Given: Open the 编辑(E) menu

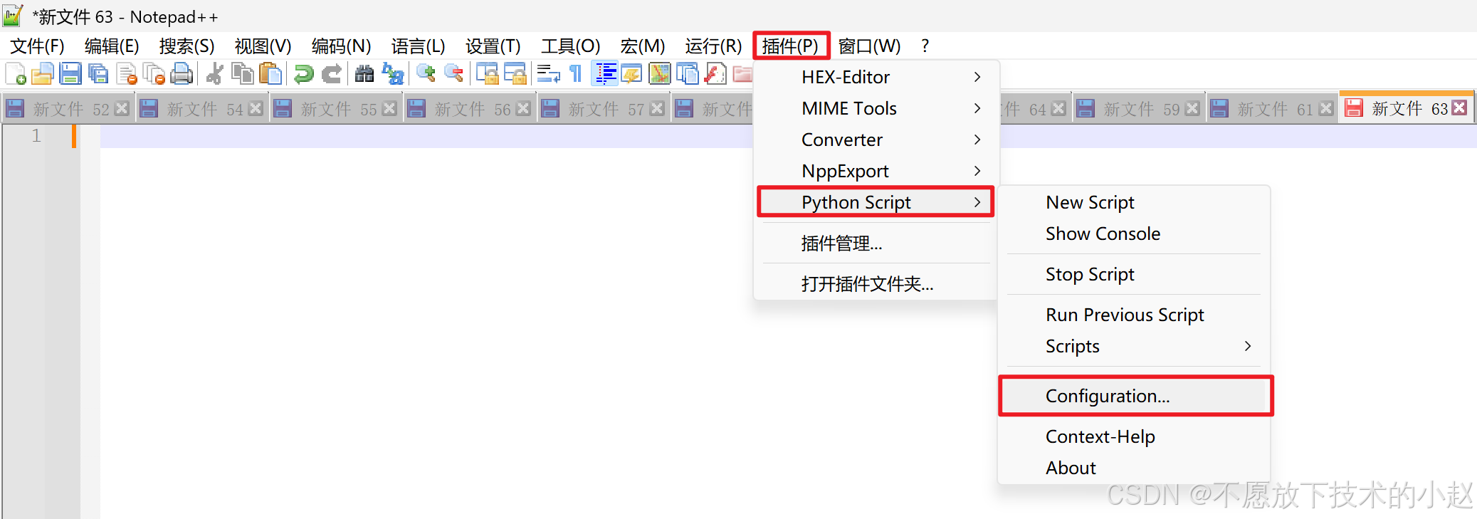Looking at the screenshot, I should (x=112, y=46).
